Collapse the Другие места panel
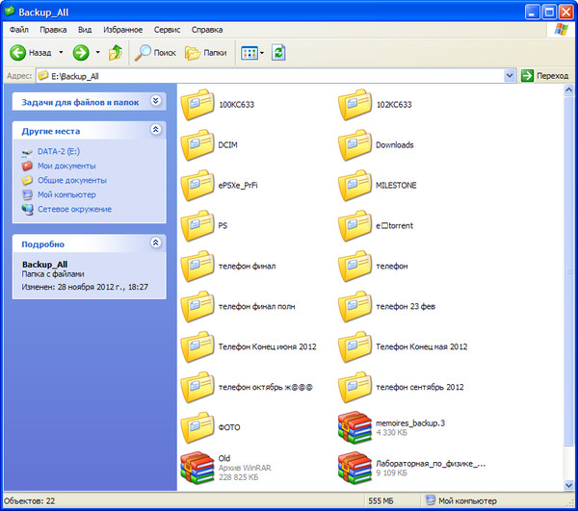 click(156, 130)
